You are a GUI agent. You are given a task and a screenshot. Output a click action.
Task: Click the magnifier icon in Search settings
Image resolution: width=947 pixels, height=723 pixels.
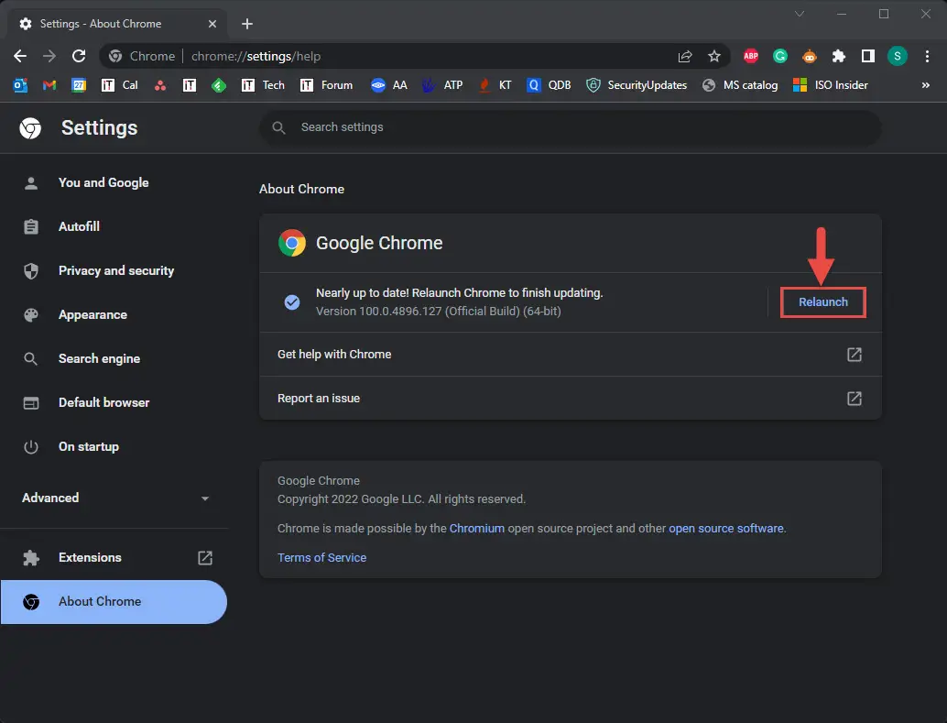[278, 127]
